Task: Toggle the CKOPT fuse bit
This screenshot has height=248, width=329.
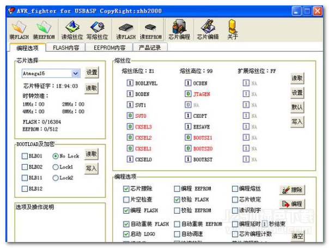Action: coord(188,116)
